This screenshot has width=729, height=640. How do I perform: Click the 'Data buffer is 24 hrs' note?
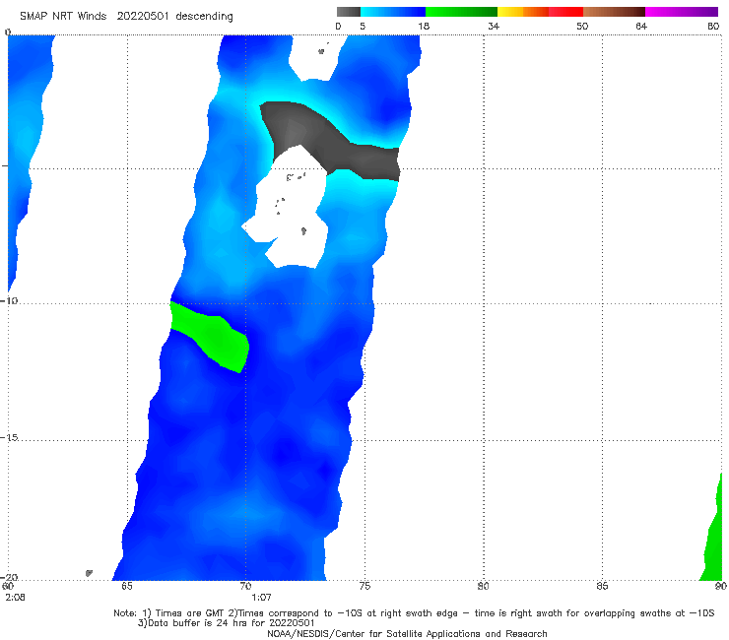[226, 623]
